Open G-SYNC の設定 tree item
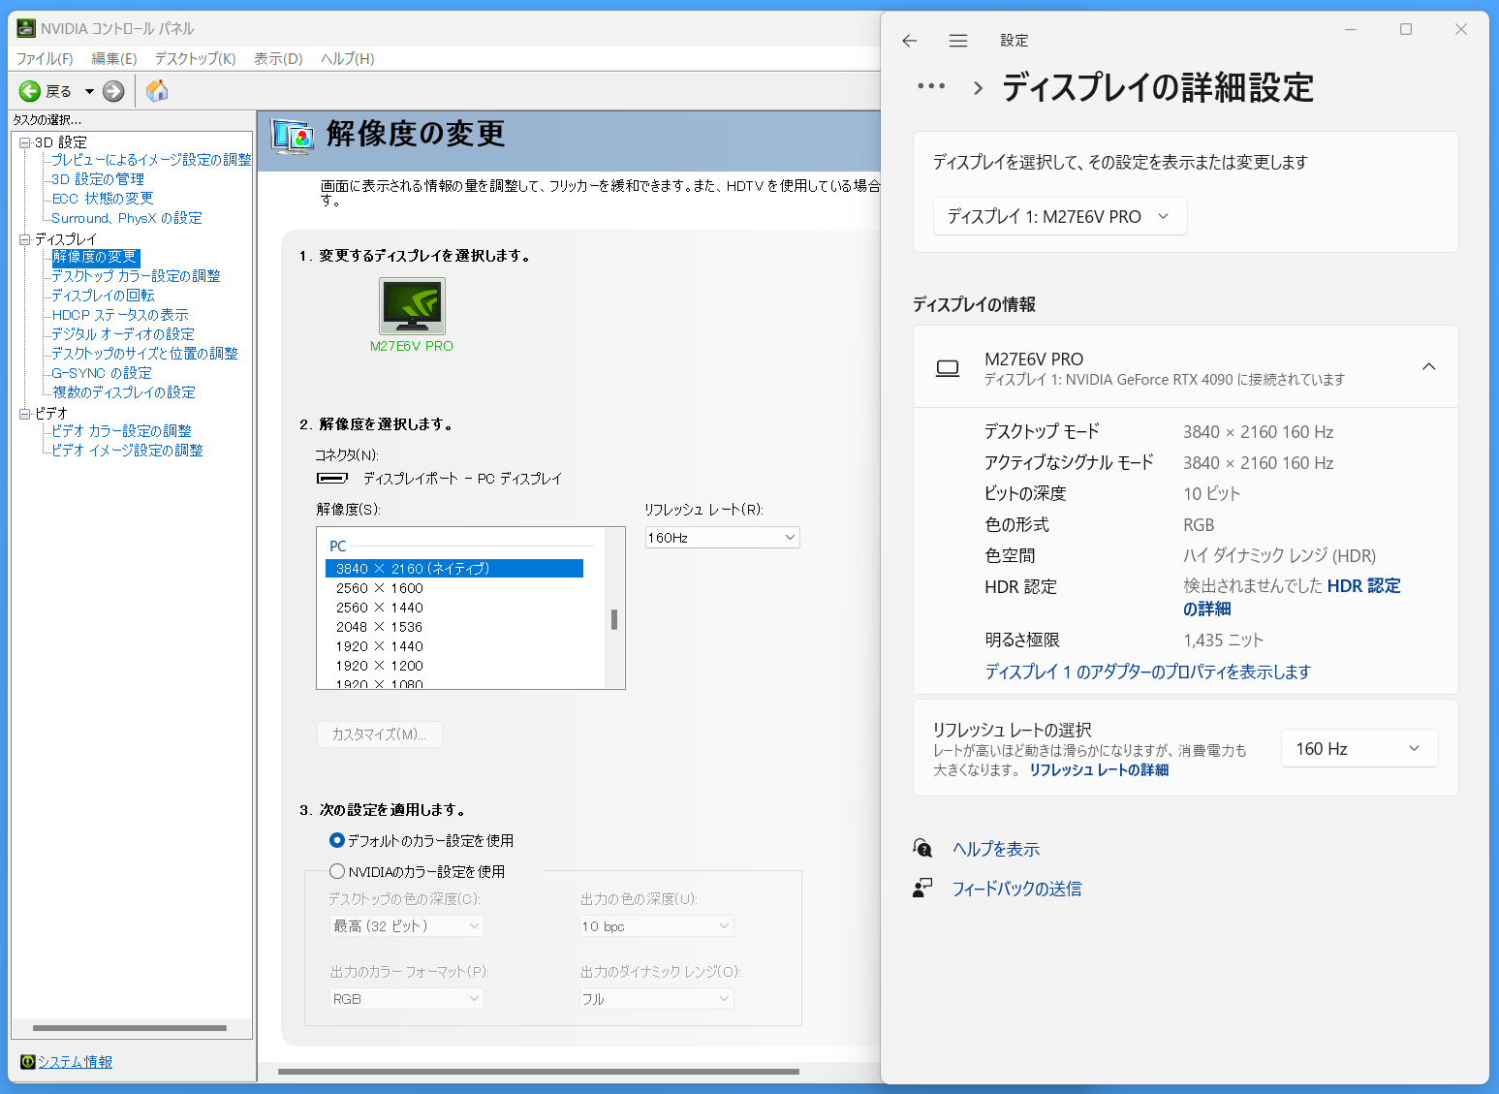Screen dimensions: 1499x1094 click(102, 373)
